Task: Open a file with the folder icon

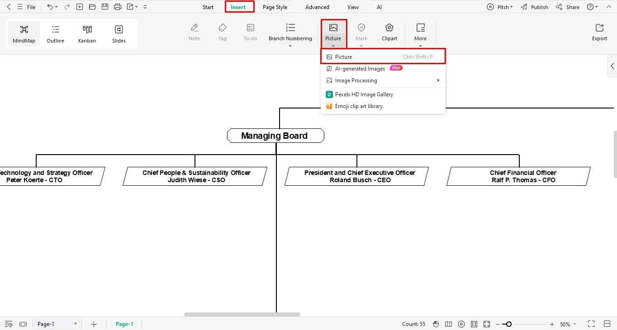Action: click(x=92, y=7)
